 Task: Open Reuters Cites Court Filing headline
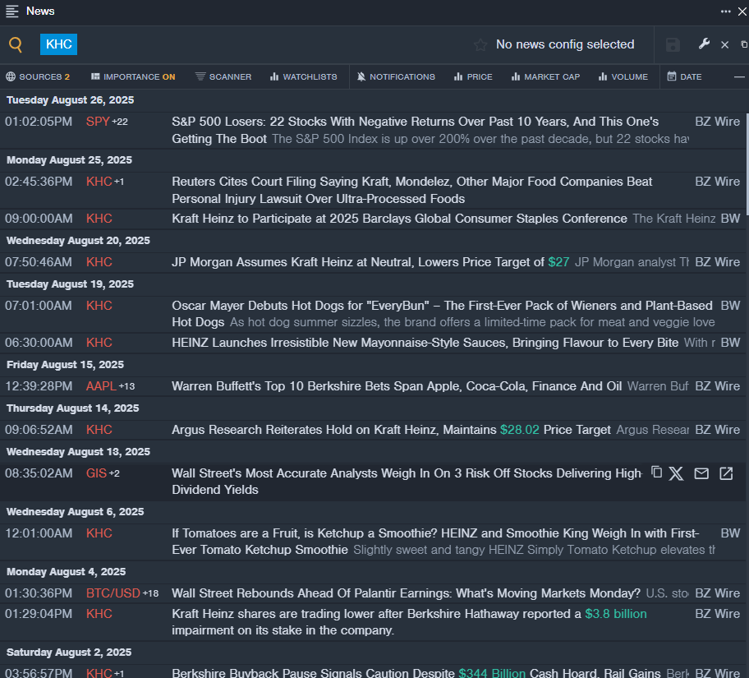(x=411, y=190)
